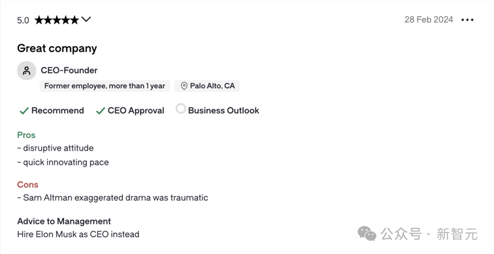Image resolution: width=494 pixels, height=254 pixels.
Task: Click the five-star rating icons
Action: point(56,20)
